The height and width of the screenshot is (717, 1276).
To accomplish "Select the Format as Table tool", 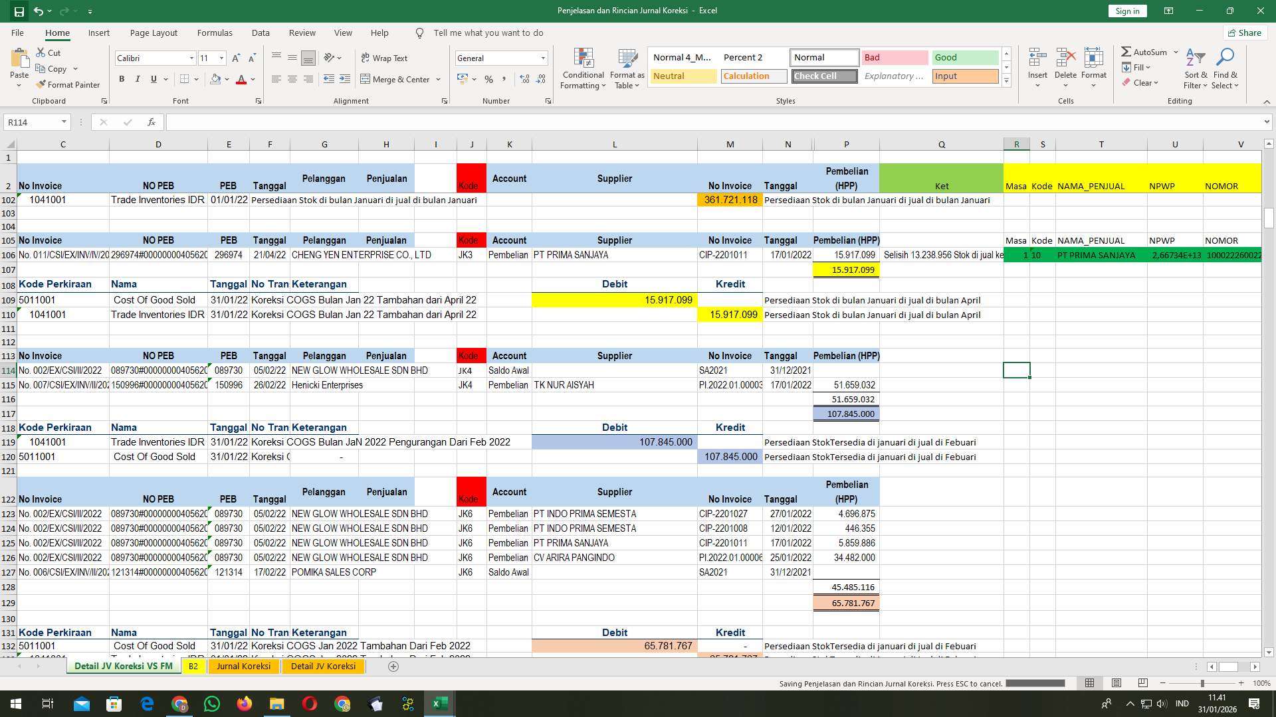I will click(x=627, y=68).
